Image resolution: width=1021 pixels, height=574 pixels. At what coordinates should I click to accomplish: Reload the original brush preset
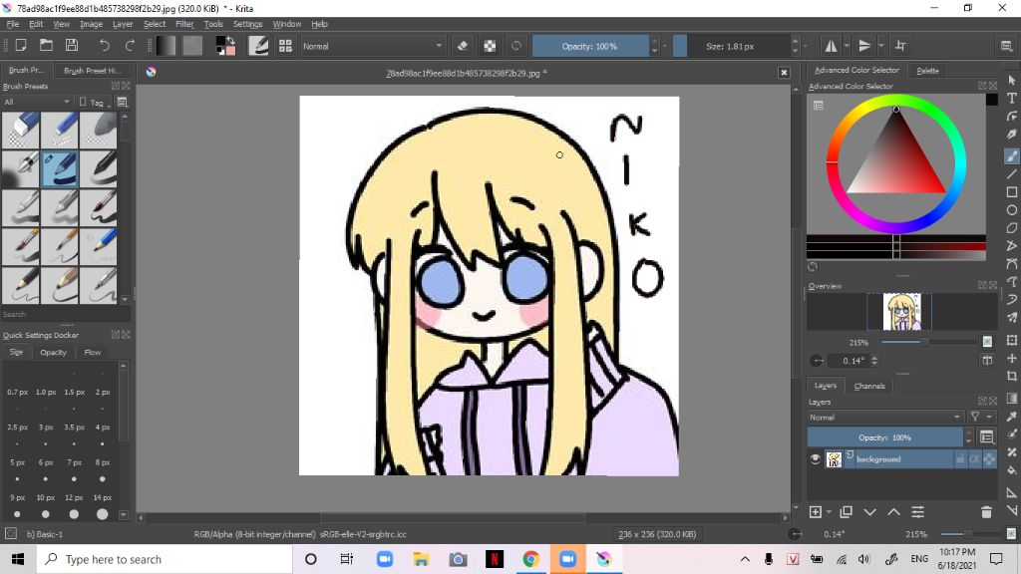[516, 46]
